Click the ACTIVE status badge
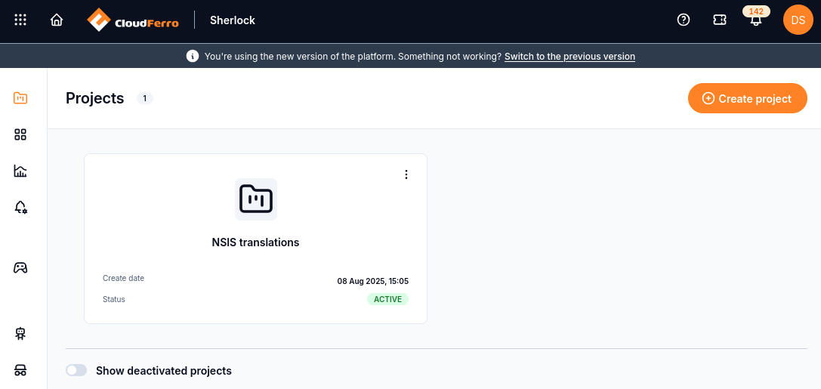Screen dimensions: 821x389 click(x=387, y=299)
